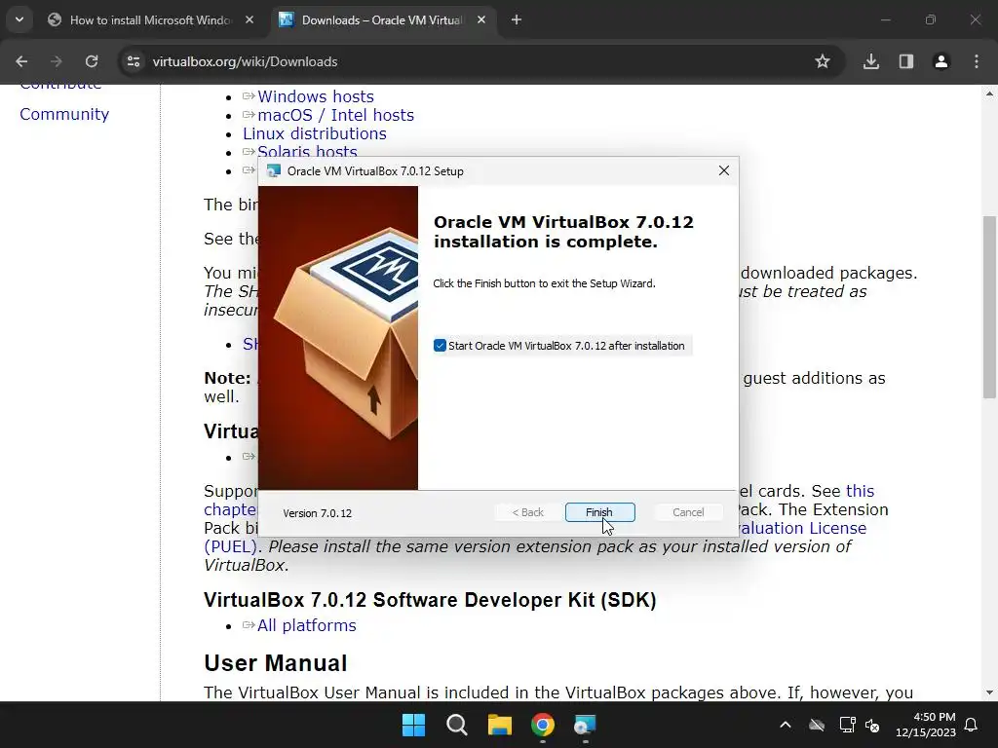Click the 'Version 7.0.12' label in dialog
The image size is (998, 748).
[x=317, y=513]
